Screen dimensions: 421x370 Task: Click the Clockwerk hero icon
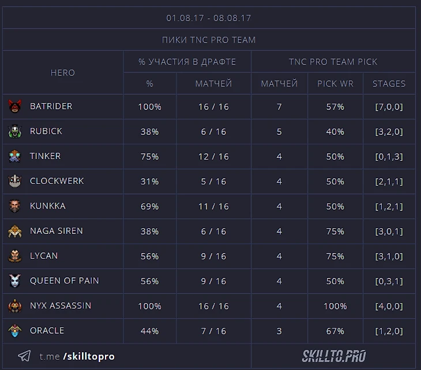point(15,181)
